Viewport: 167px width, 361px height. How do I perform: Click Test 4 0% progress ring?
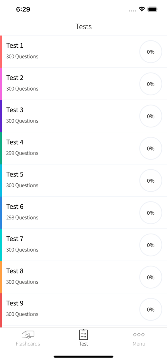151,148
